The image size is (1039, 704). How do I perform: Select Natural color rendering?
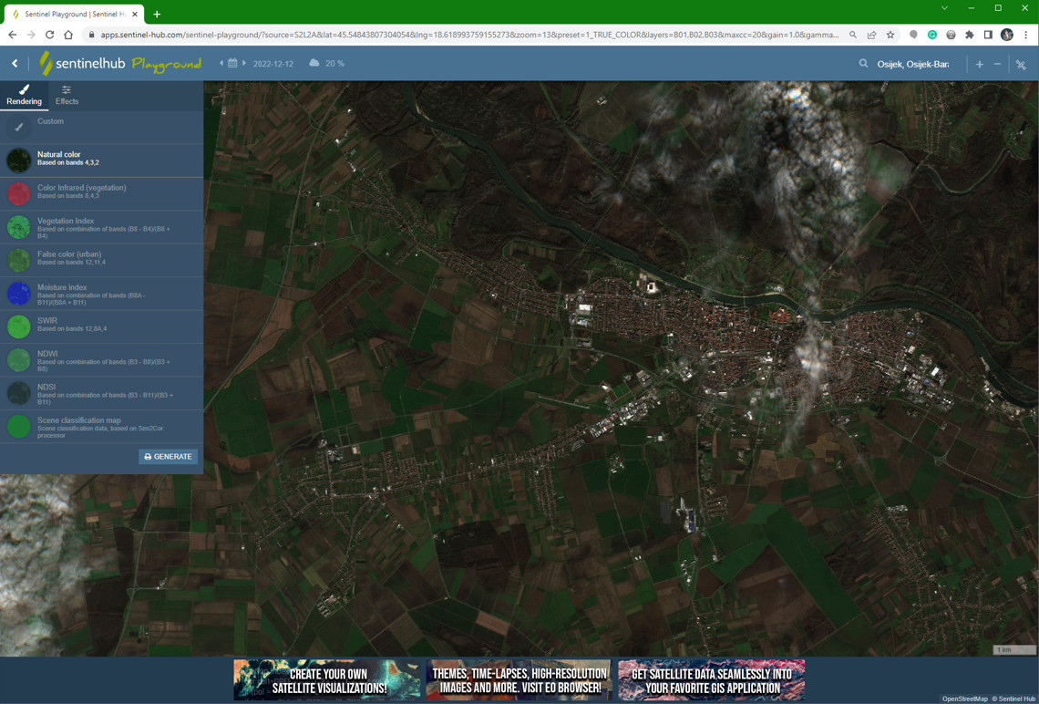tap(101, 160)
